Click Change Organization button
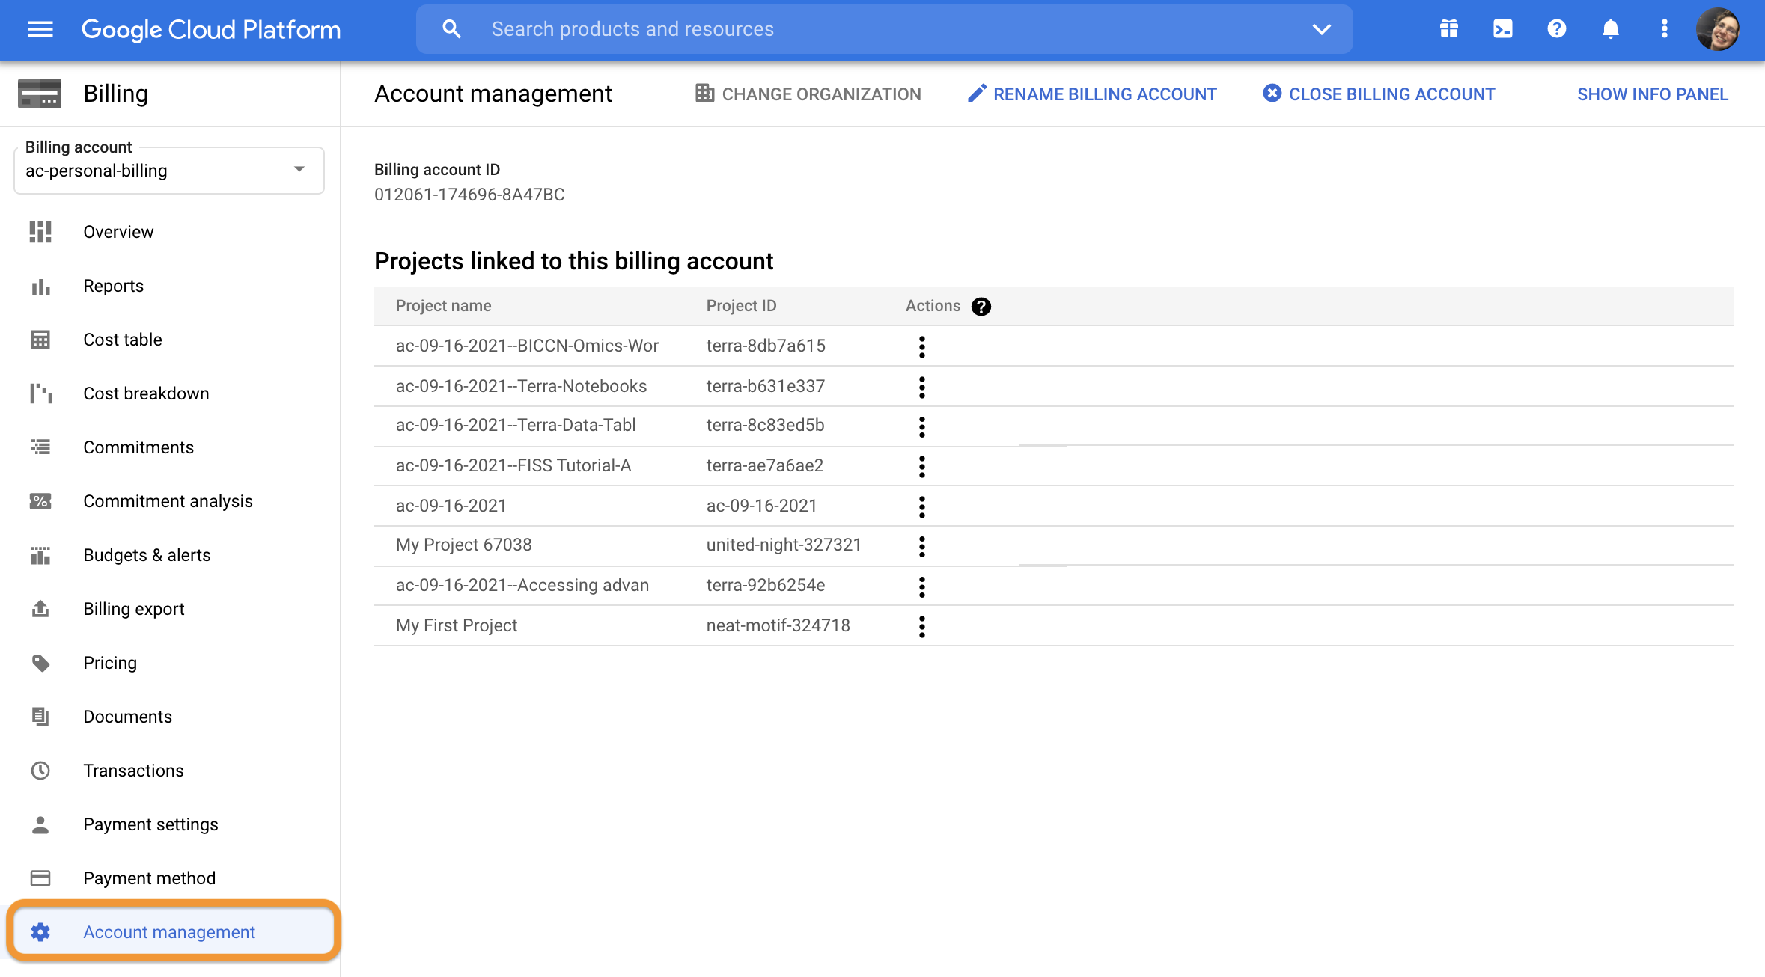This screenshot has width=1765, height=977. click(x=808, y=94)
